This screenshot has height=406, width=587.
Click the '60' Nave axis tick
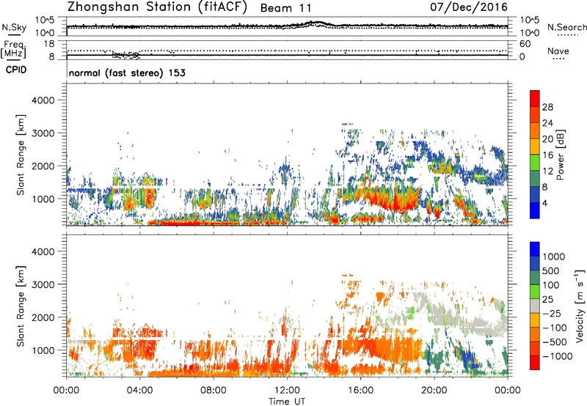pos(525,44)
